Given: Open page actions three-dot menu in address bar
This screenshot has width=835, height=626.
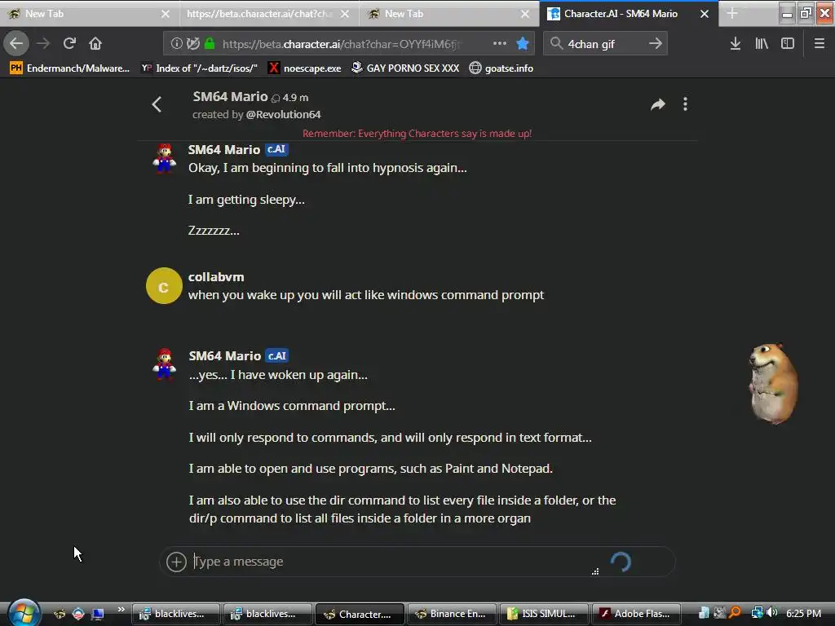Looking at the screenshot, I should [500, 44].
